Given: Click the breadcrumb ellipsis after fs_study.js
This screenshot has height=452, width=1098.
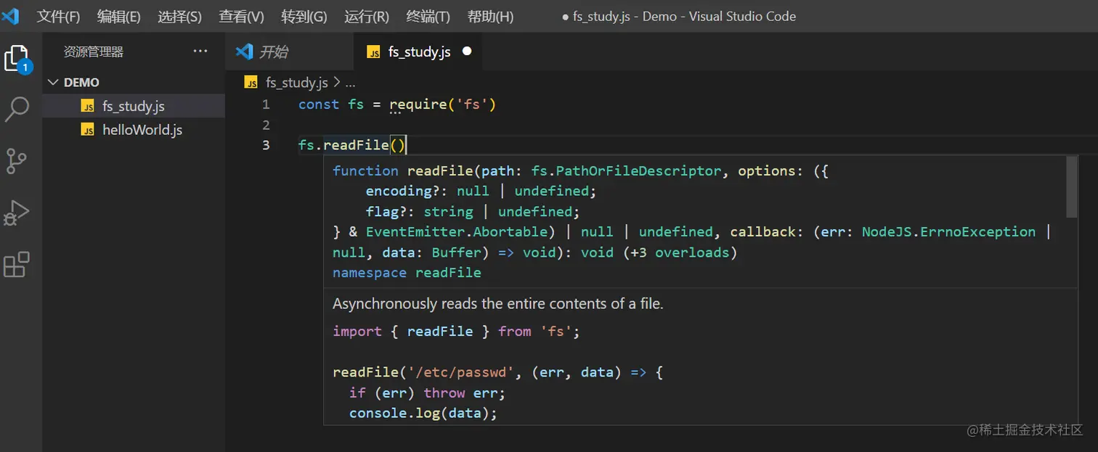Looking at the screenshot, I should coord(350,84).
